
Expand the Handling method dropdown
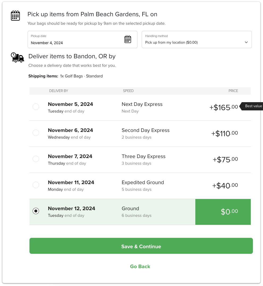tap(197, 40)
